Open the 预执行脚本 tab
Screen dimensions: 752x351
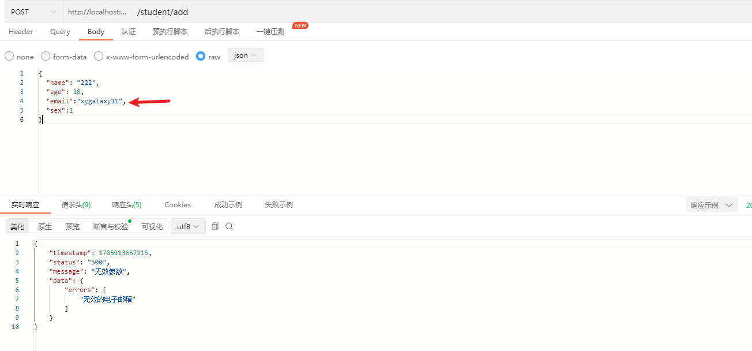170,32
